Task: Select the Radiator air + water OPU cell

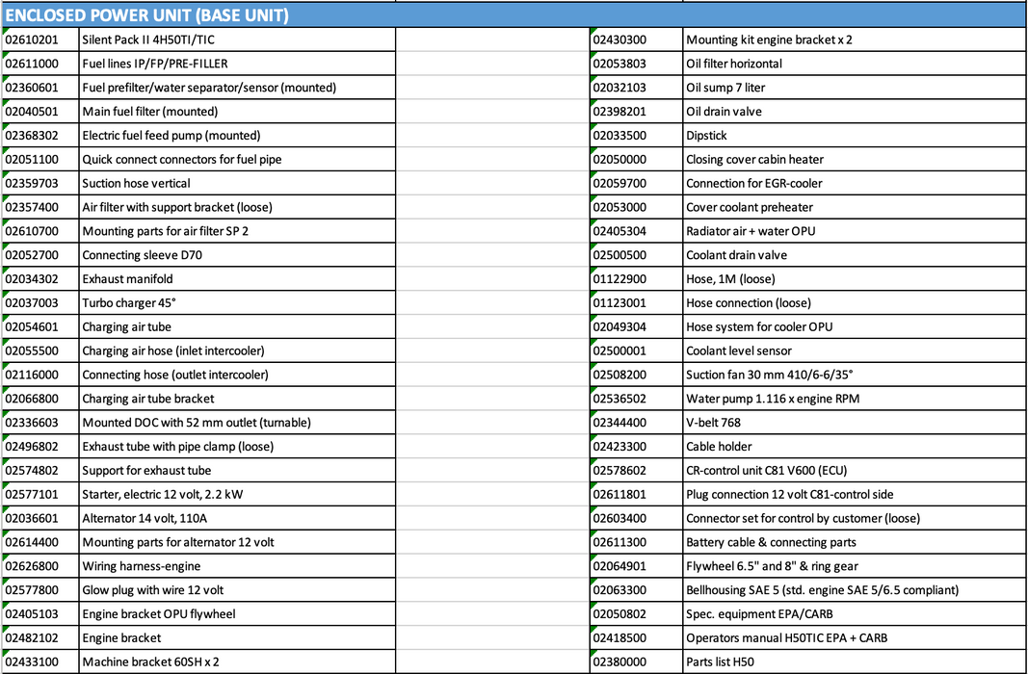Action: tap(853, 231)
